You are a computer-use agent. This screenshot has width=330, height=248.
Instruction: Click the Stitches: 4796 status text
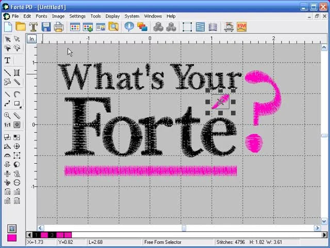[x=230, y=242]
